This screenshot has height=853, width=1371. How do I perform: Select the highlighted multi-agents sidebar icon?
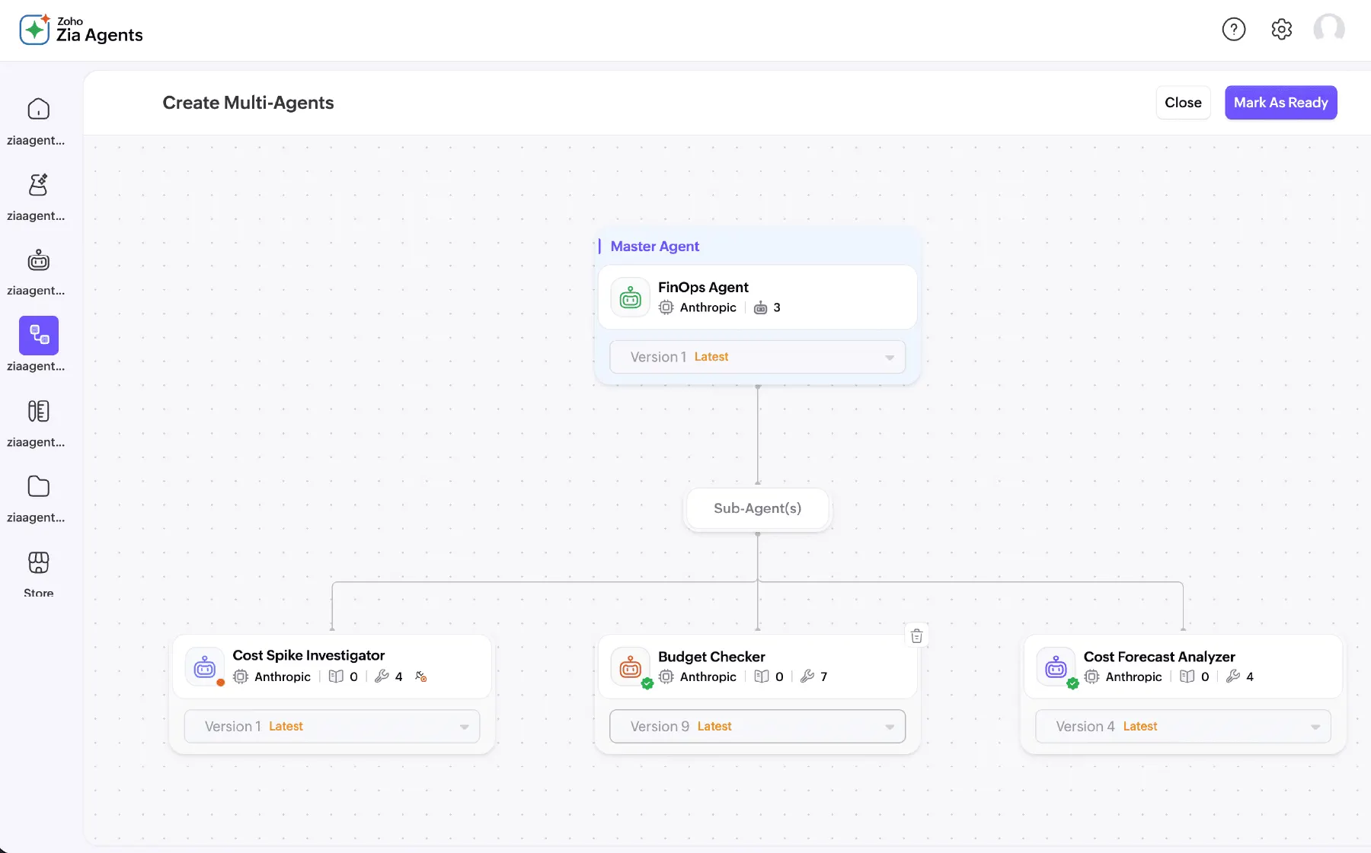tap(39, 336)
